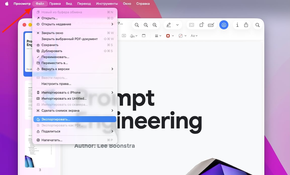290x175 pixels.
Task: Click the Share toolbar icon
Action: 246,25
